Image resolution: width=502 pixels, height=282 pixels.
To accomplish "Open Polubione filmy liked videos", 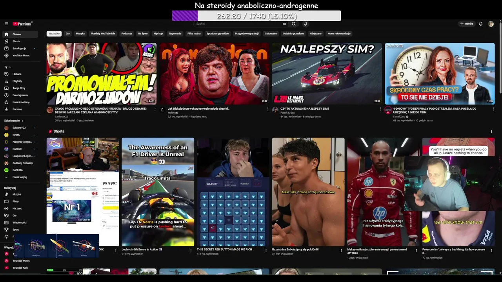I will (x=21, y=102).
